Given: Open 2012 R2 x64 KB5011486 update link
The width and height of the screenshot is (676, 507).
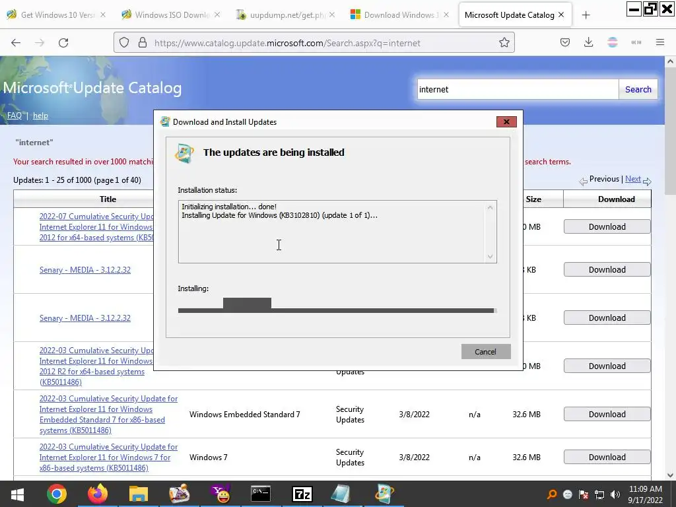Looking at the screenshot, I should click(x=96, y=366).
